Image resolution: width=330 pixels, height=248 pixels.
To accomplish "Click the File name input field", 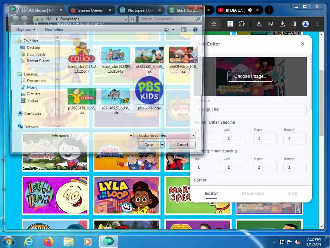I will pyautogui.click(x=100, y=135).
